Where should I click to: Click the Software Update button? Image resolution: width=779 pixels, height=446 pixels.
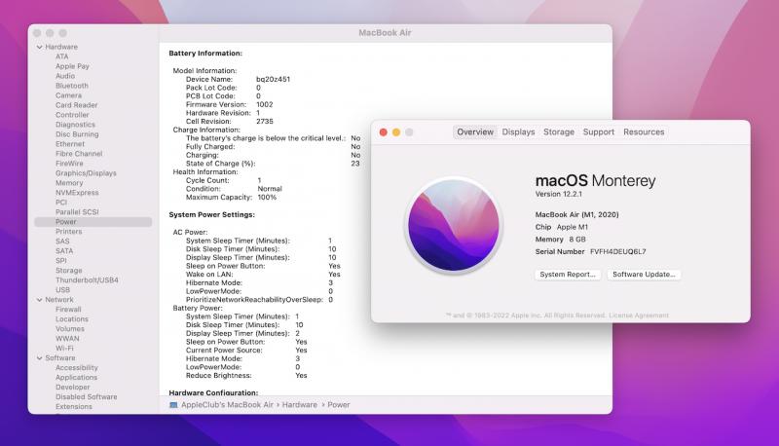pos(644,275)
